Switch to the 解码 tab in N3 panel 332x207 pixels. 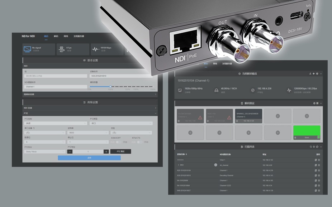pos(56,36)
